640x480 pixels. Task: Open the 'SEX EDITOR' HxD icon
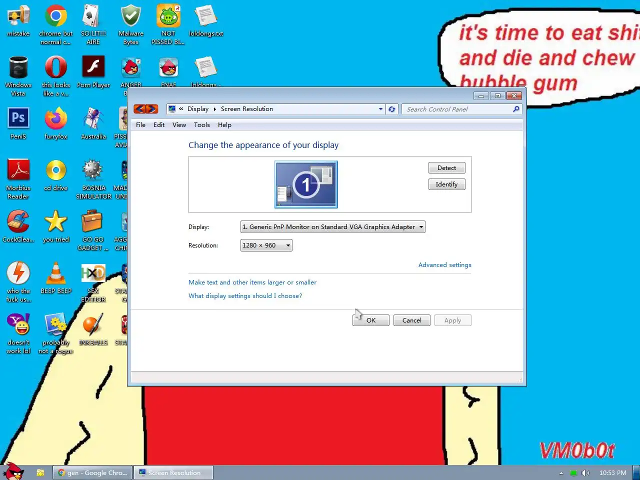click(93, 282)
